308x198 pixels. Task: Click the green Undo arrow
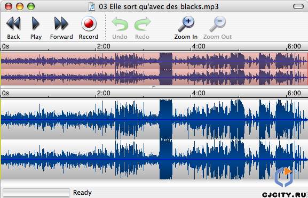[x=120, y=24]
